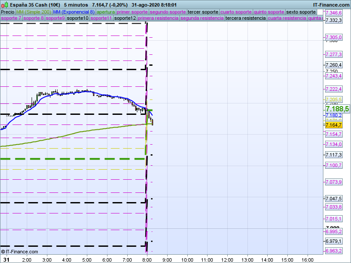Click the 6.963,2 price label at the bottom
351x263 pixels.
click(334, 251)
